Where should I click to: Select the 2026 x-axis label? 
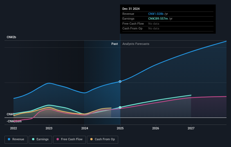tap(156, 128)
